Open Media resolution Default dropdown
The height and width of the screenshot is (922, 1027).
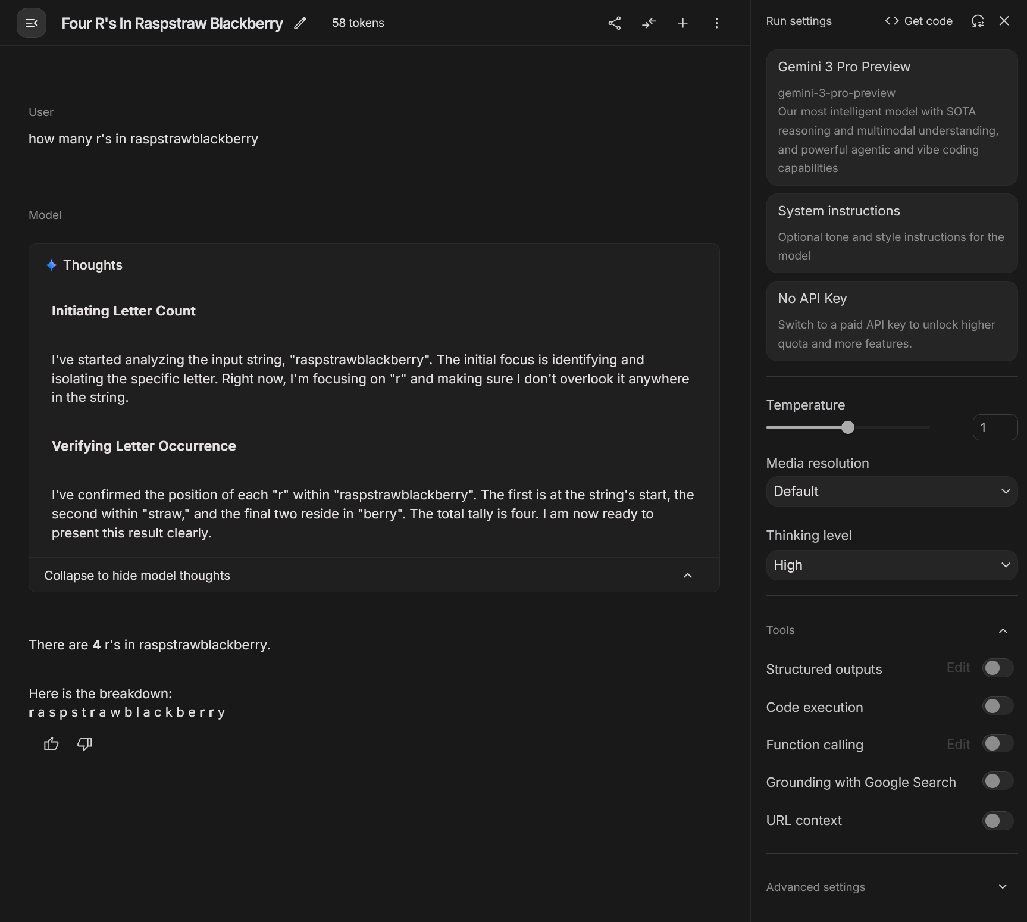(892, 492)
